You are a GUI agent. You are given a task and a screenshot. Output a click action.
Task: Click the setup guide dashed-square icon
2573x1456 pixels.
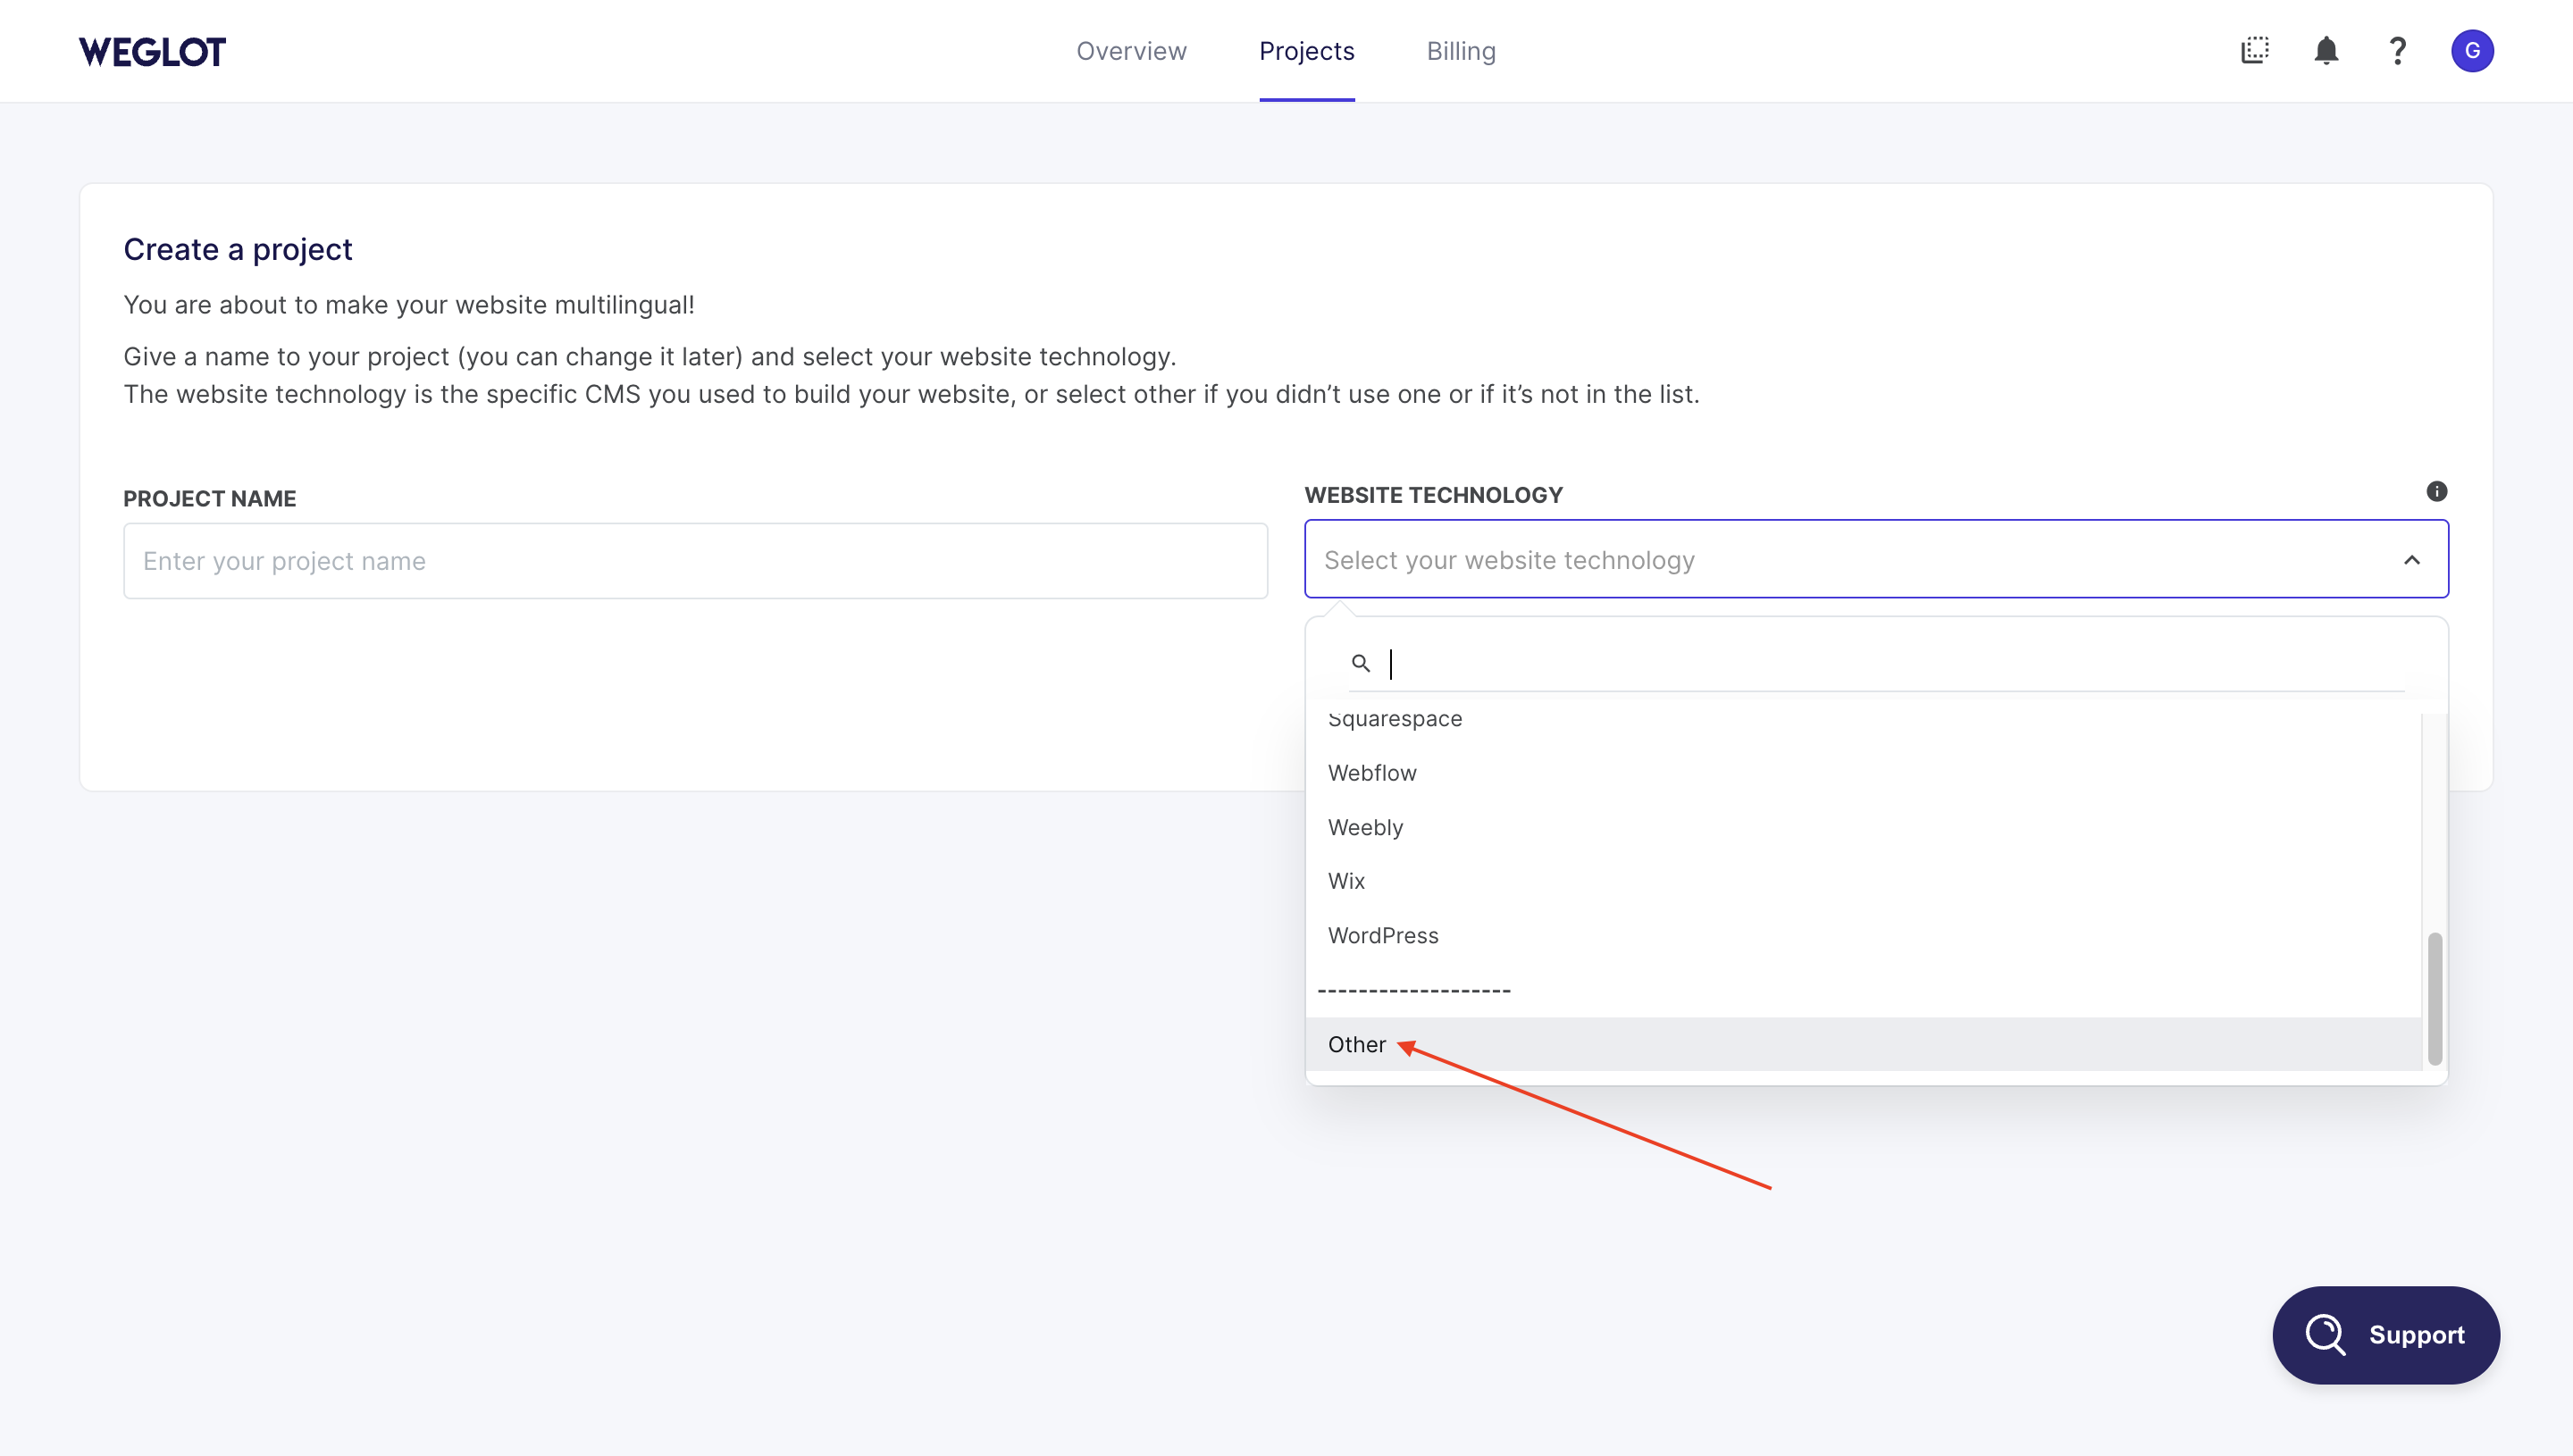[x=2254, y=50]
